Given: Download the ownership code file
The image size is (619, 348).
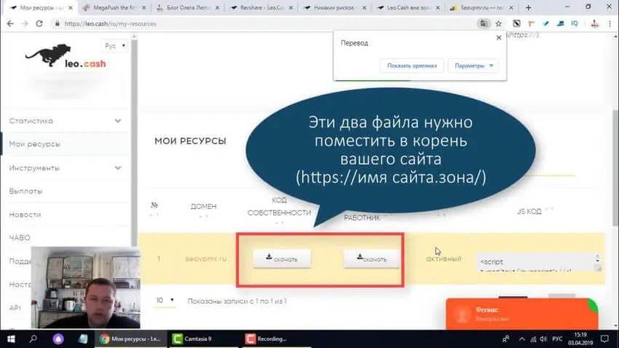Looking at the screenshot, I should click(281, 258).
